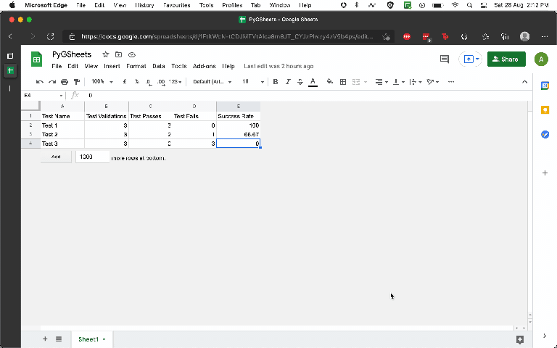Open the text color picker
This screenshot has width=557, height=348.
point(313,82)
